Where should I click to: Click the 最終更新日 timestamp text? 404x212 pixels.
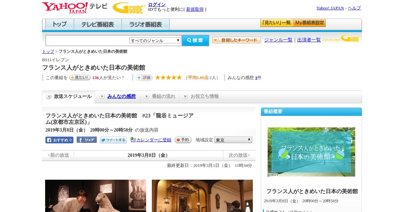coord(209,166)
